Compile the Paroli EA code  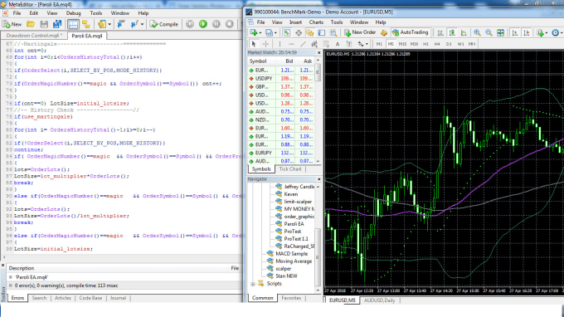(x=164, y=24)
